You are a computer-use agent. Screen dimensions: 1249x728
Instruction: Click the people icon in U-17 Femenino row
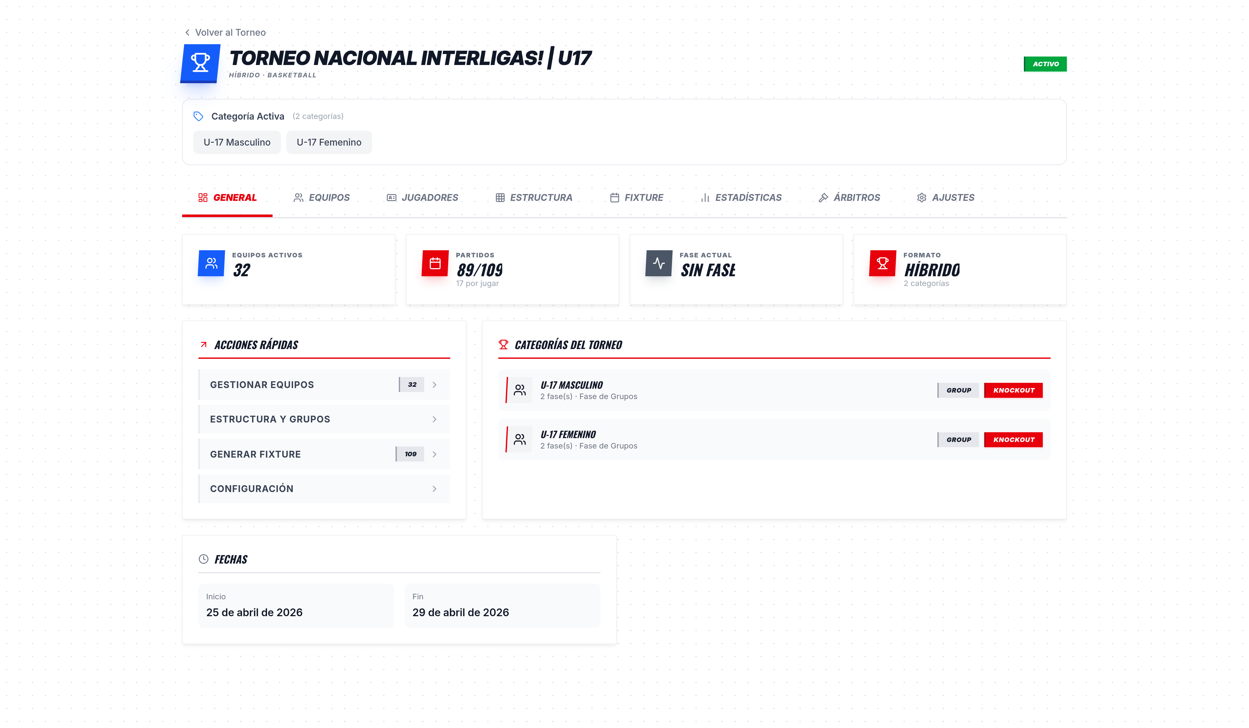(520, 439)
